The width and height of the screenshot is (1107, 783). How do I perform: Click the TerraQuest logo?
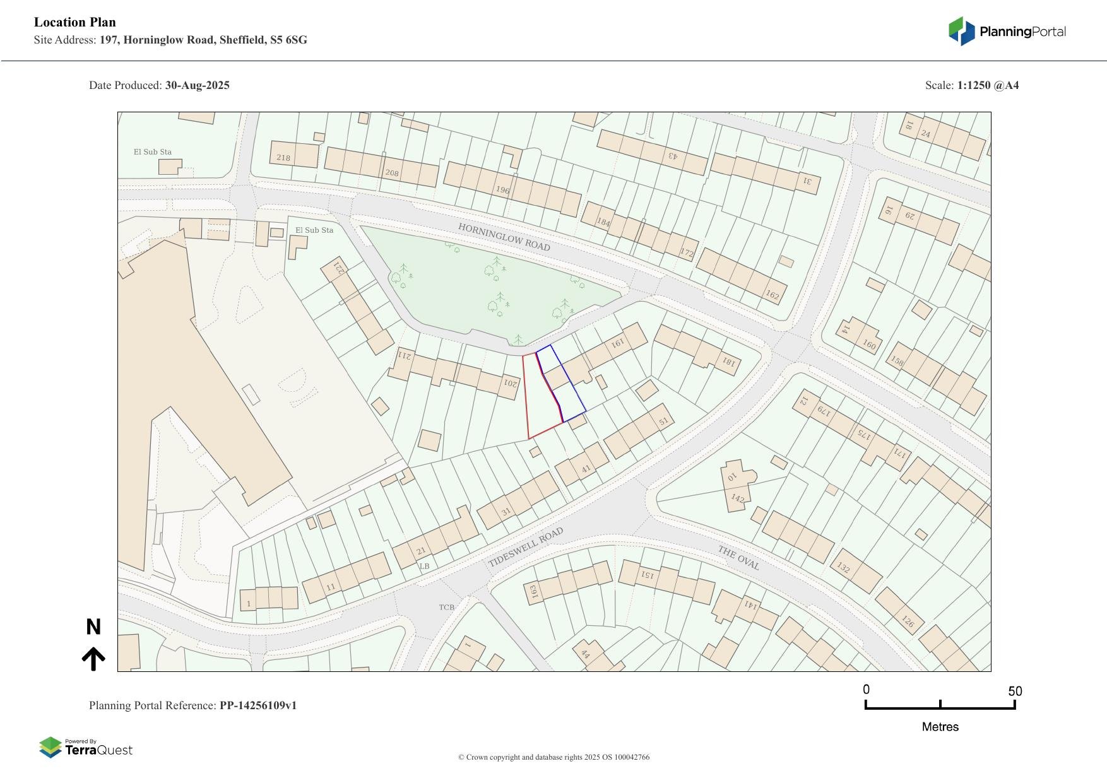pos(86,748)
